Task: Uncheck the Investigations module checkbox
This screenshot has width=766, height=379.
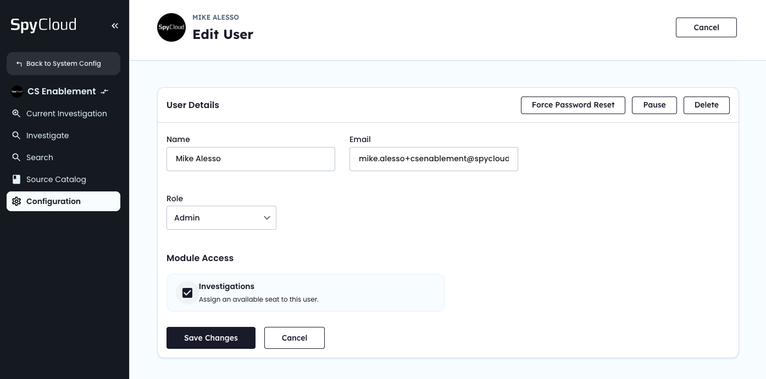Action: tap(187, 293)
